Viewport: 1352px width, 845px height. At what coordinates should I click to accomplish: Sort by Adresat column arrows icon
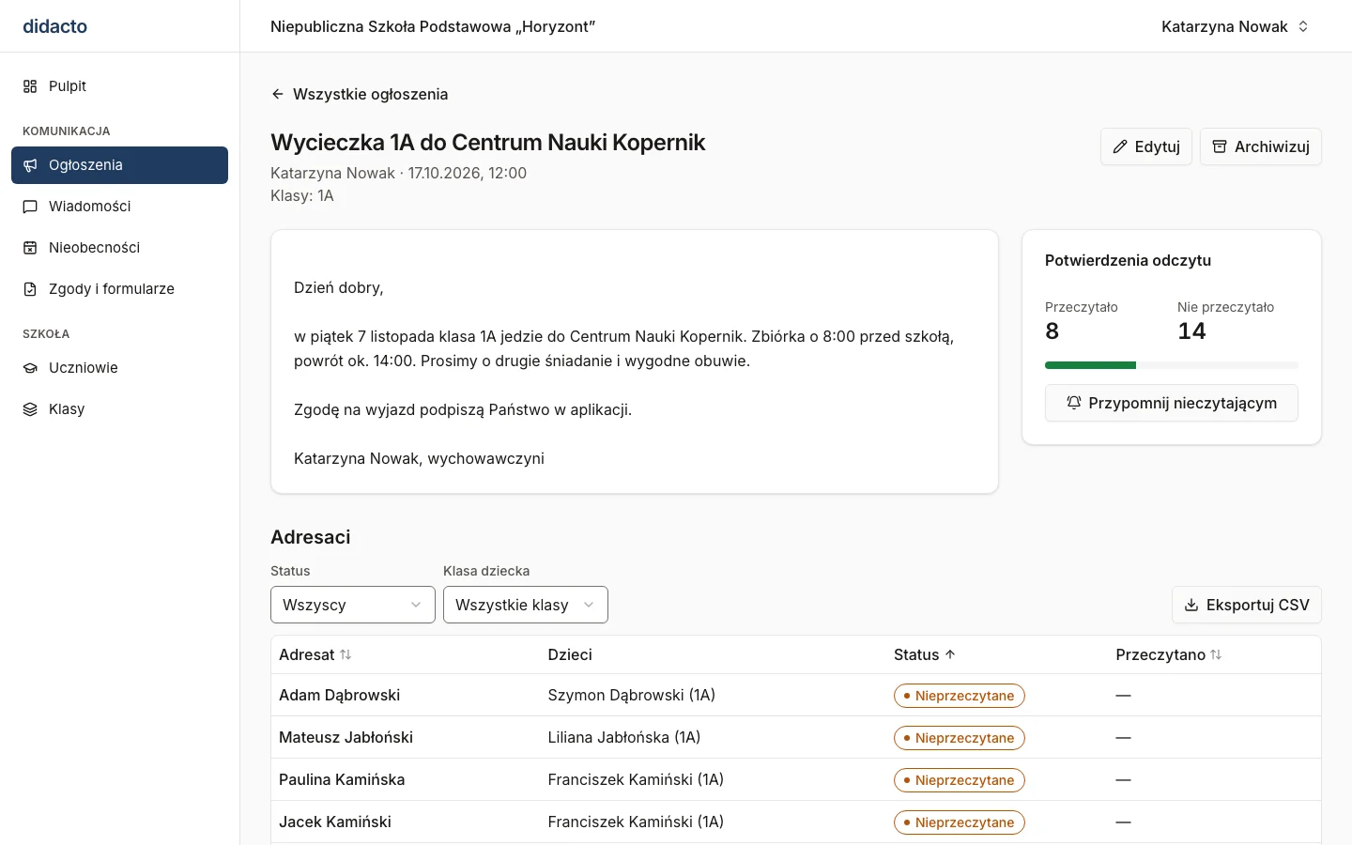(346, 654)
